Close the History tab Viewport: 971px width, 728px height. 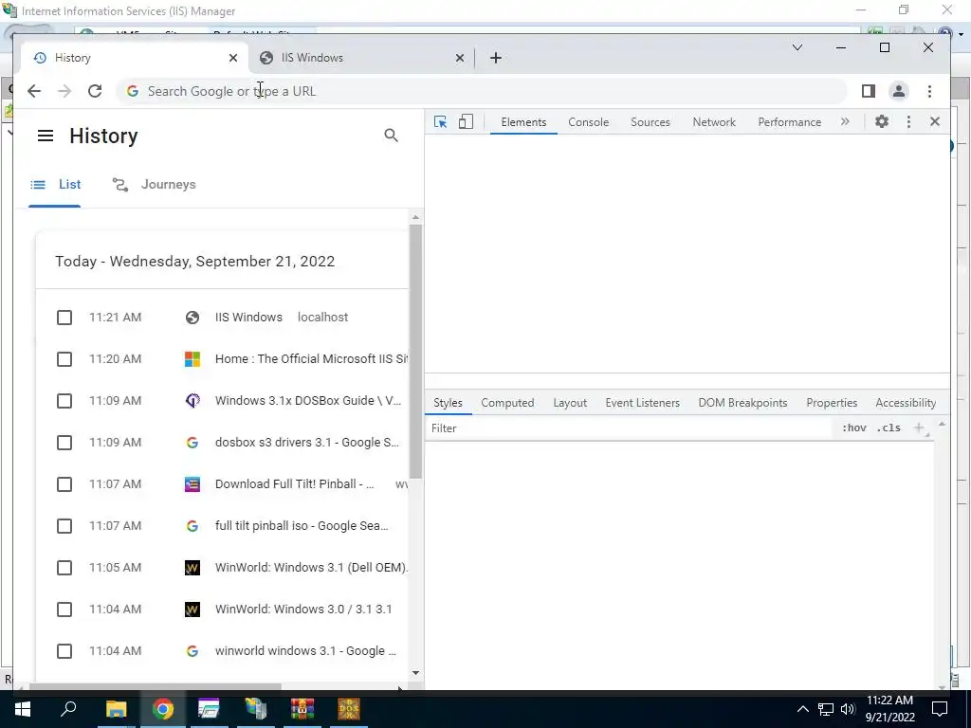coord(233,58)
